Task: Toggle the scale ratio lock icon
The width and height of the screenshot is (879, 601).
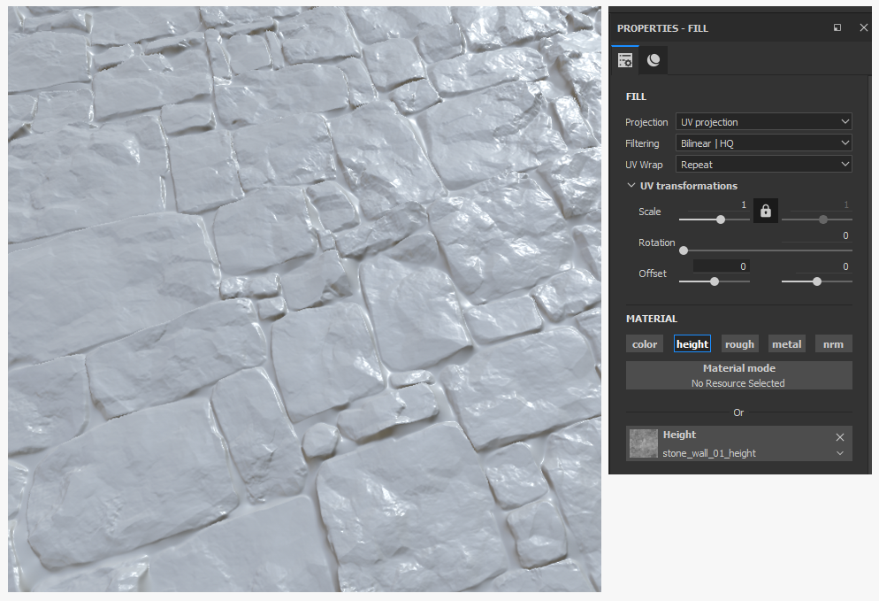Action: coord(765,211)
